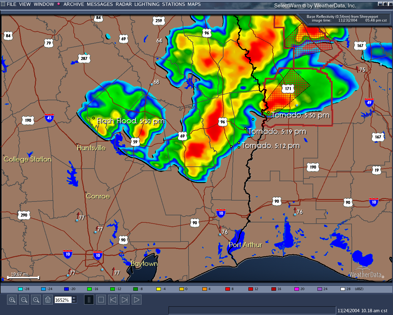Stop the radar loop playback
The height and width of the screenshot is (315, 393).
(101, 299)
